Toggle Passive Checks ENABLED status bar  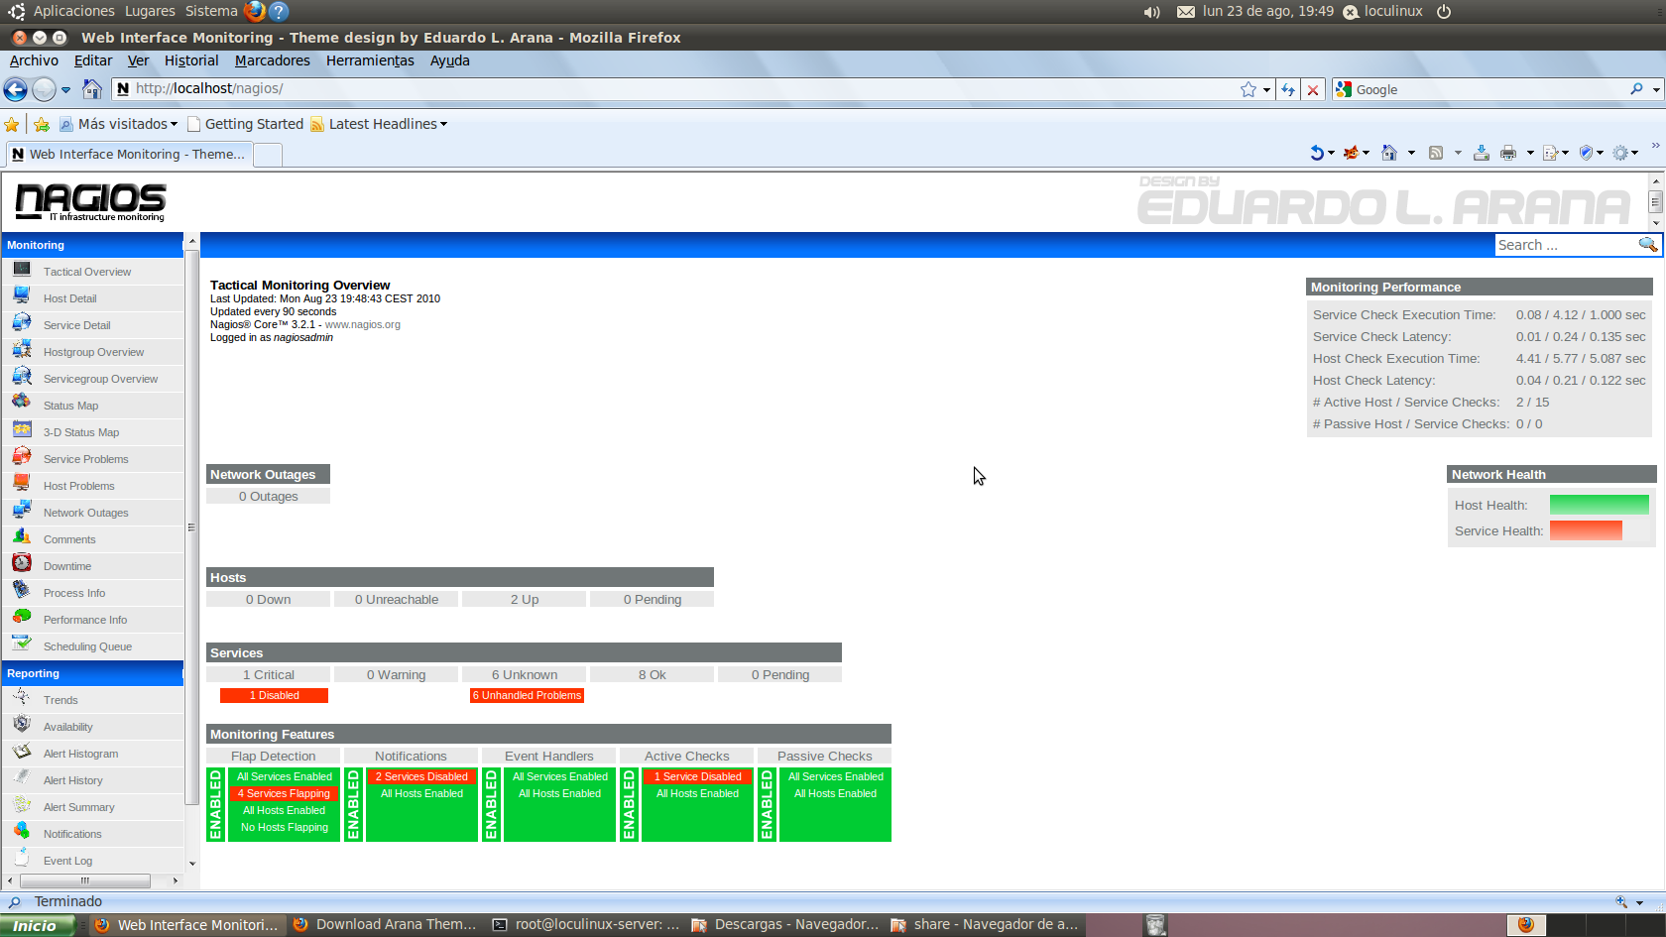[768, 804]
